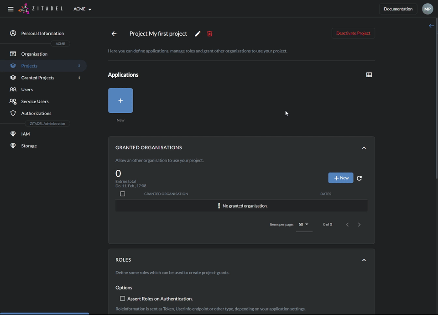Toggle side panel with blue arrow icon
Viewport: 438px width, 315px height.
point(431,26)
